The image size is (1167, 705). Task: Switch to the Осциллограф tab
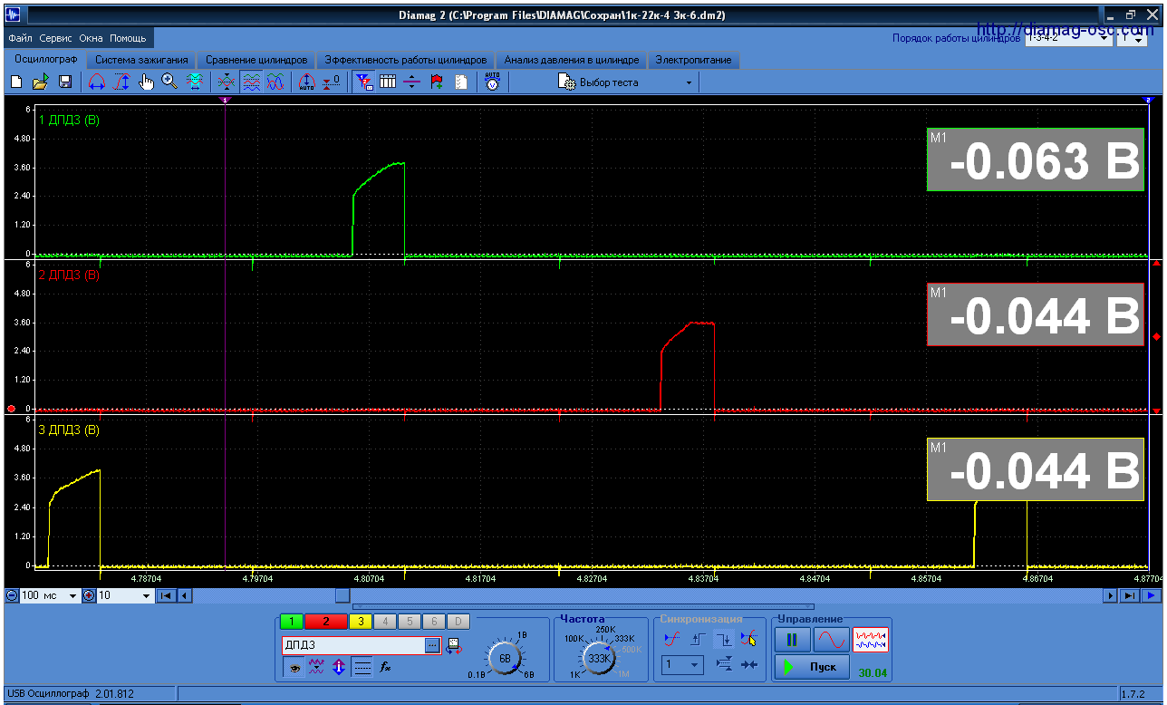pyautogui.click(x=46, y=60)
